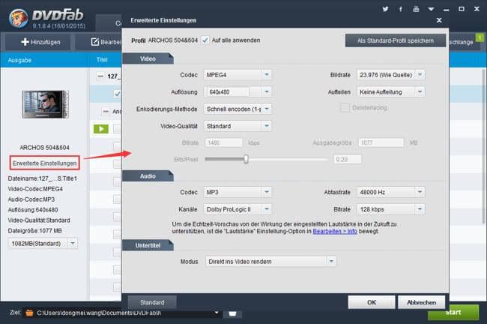Select the Untertitel section tab
Viewport: 487px width, 324px height.
148,245
